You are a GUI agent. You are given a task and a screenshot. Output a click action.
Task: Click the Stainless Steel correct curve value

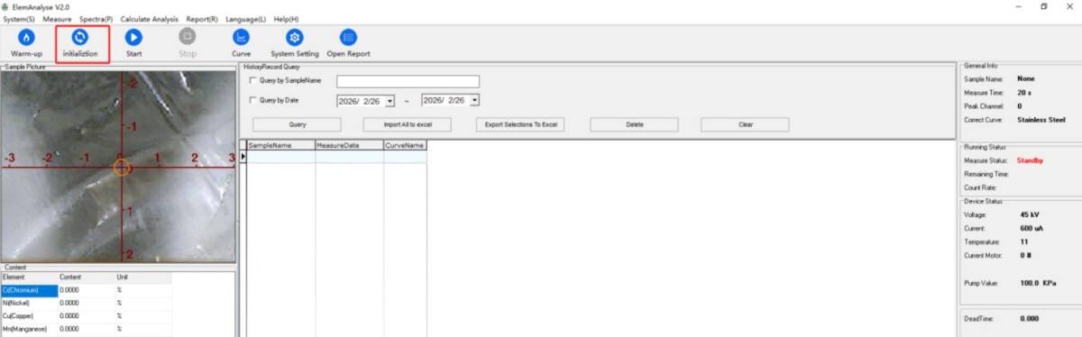[x=1041, y=119]
